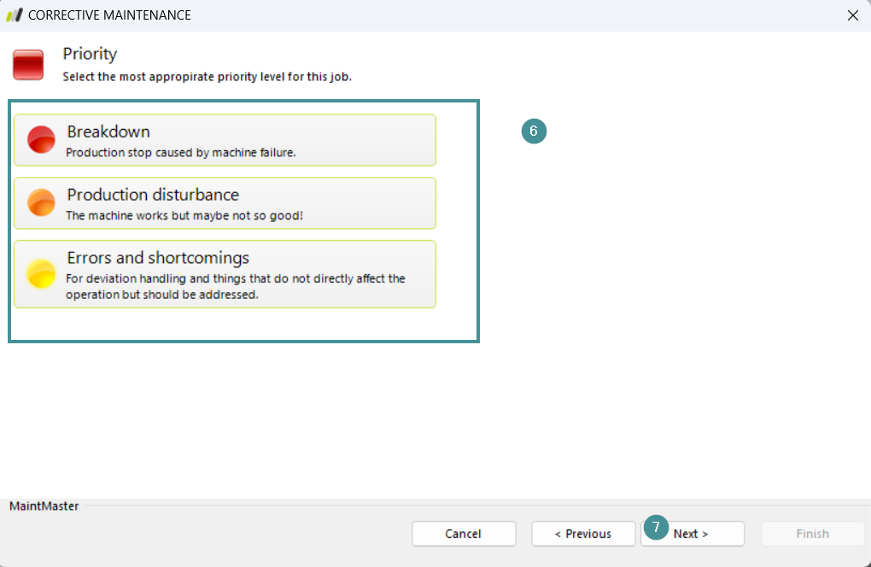Click the MaintMaster label in footer
The height and width of the screenshot is (567, 871).
(44, 506)
